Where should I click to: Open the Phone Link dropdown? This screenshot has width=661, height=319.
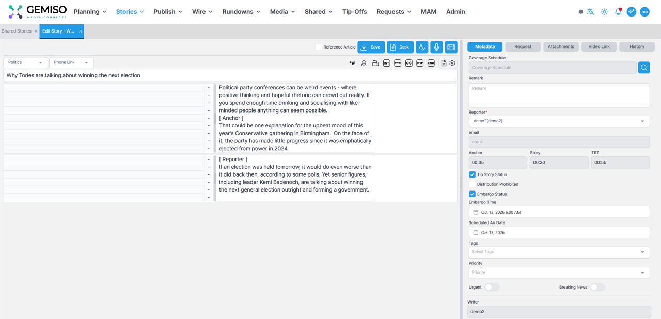point(71,62)
